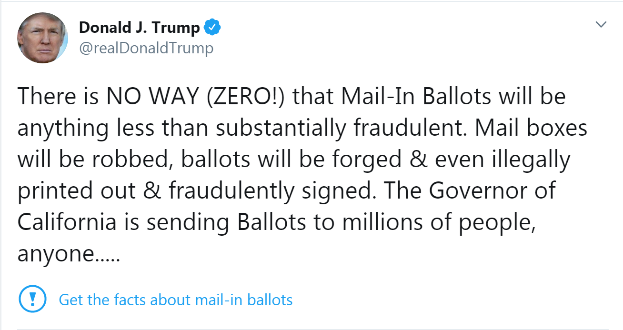623x330 pixels.
Task: Click the truncated "anyone....." text
Action: (69, 254)
